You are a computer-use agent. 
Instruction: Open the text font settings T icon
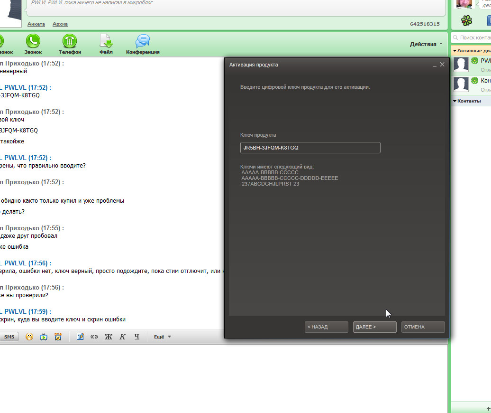(80, 337)
